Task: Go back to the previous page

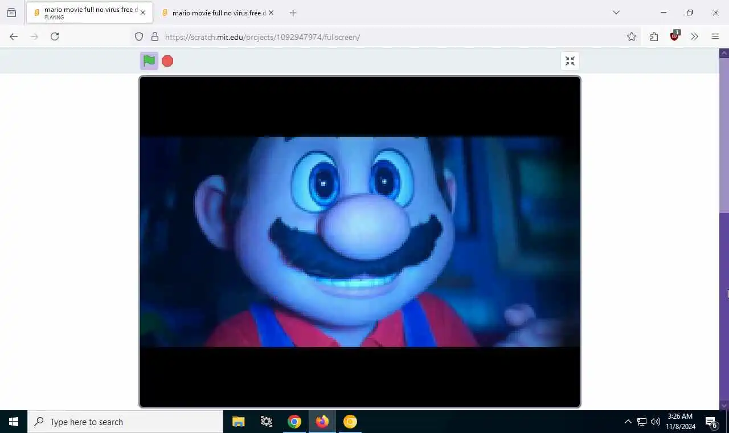Action: pos(14,36)
